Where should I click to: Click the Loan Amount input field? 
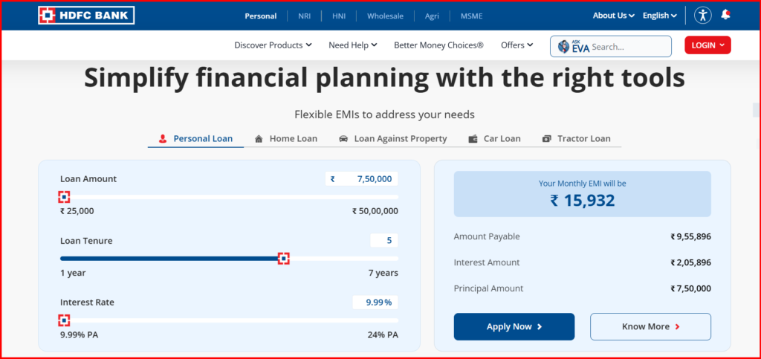pyautogui.click(x=362, y=179)
